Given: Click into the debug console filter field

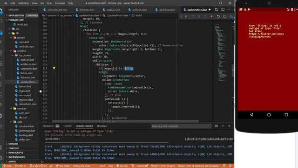Looking at the screenshot, I should pyautogui.click(x=181, y=126).
